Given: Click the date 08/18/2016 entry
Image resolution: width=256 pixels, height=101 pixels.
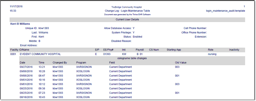Looking at the screenshot, I should (x=26, y=97).
